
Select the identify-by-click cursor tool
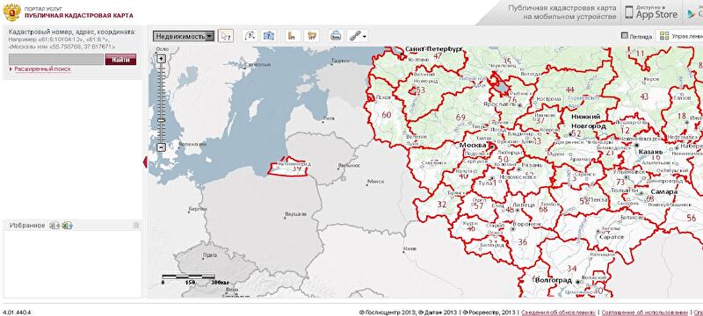(x=226, y=36)
